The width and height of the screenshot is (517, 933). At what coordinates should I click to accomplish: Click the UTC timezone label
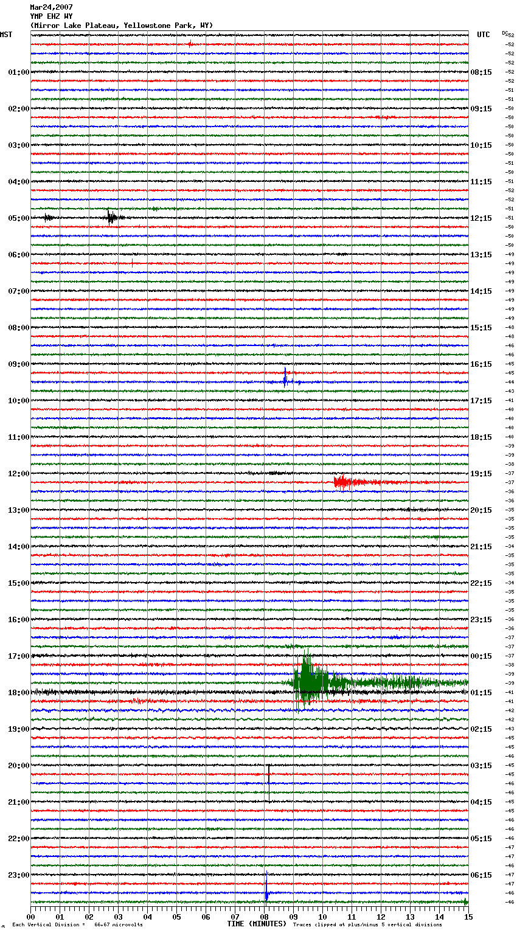tap(484, 35)
